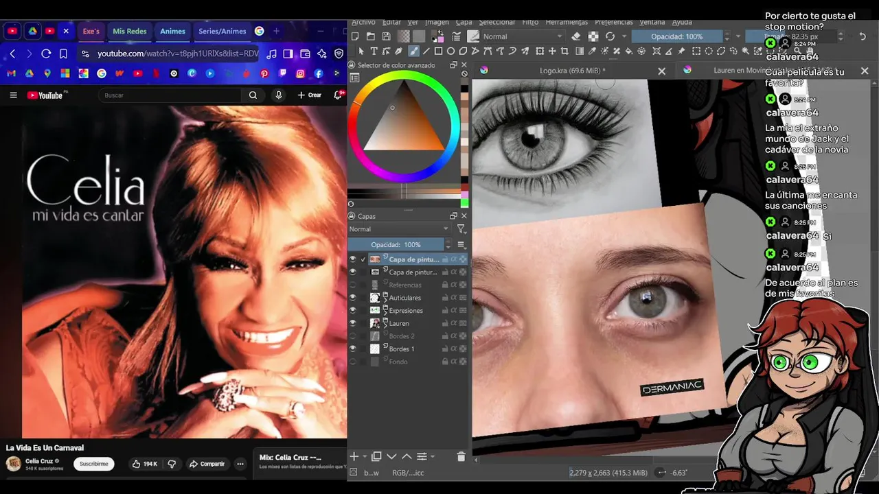Select the Freehand Brush tool in Krita
The height and width of the screenshot is (494, 879).
[x=413, y=51]
